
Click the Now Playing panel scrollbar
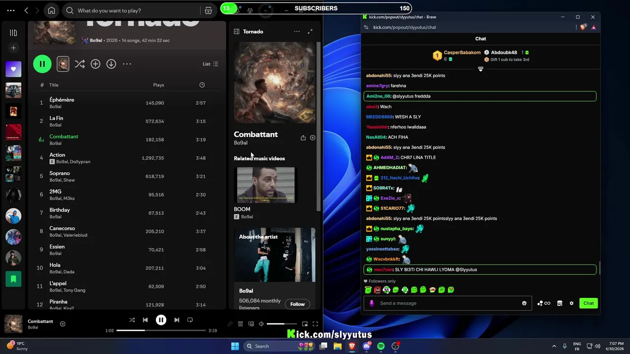[318, 127]
